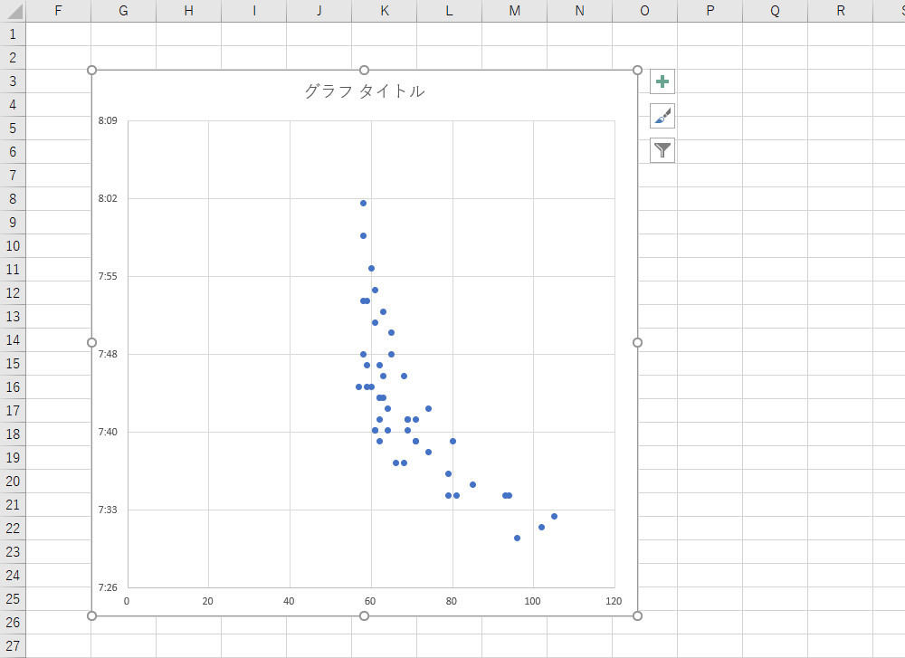Image resolution: width=905 pixels, height=658 pixels.
Task: Select column header K
Action: (x=385, y=11)
